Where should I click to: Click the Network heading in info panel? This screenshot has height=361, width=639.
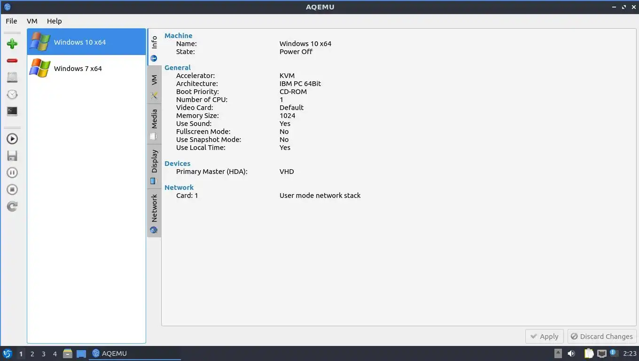179,188
